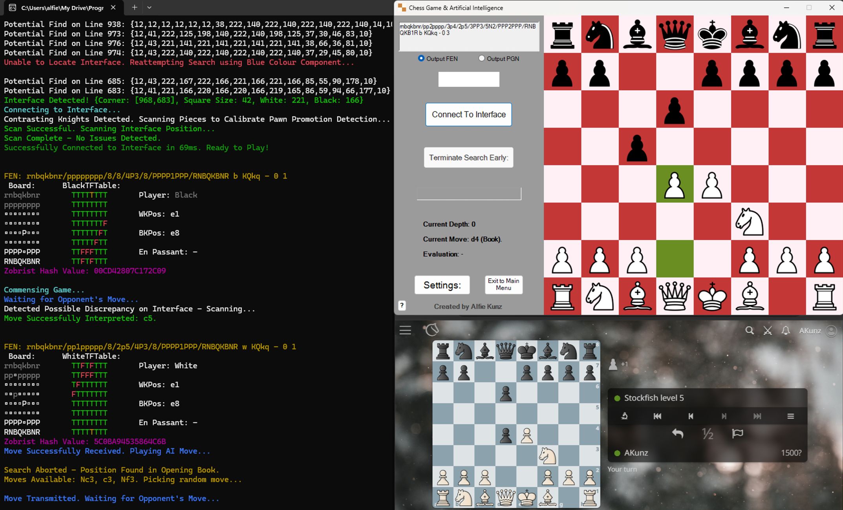This screenshot has height=510, width=843.
Task: Click the Lichess logo icon
Action: [432, 329]
